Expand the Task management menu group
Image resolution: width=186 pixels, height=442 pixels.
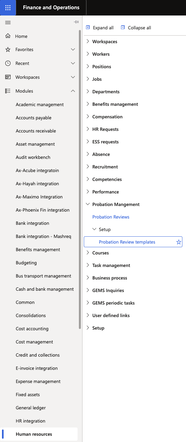click(88, 265)
